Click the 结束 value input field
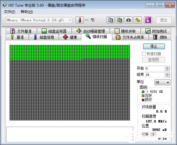Viewport: 177px width, 145px height. click(155, 75)
